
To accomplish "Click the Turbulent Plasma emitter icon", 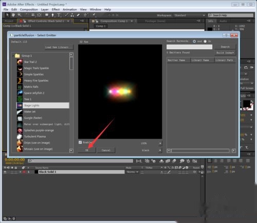I will 20,137.
